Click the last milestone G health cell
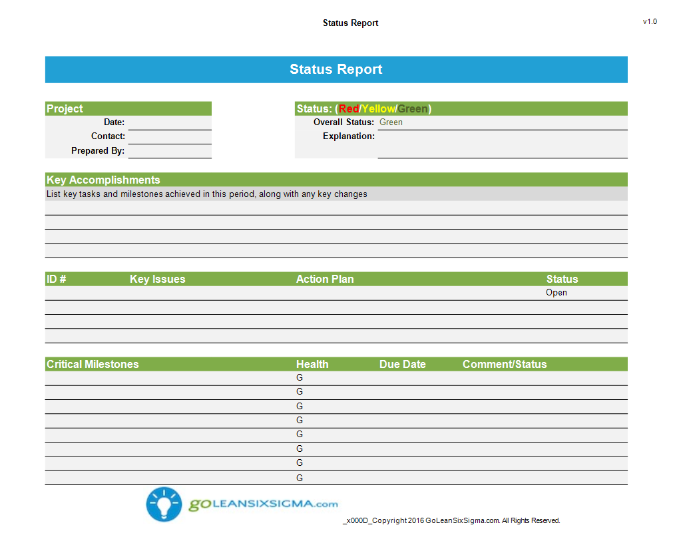The width and height of the screenshot is (673, 541). (336, 478)
